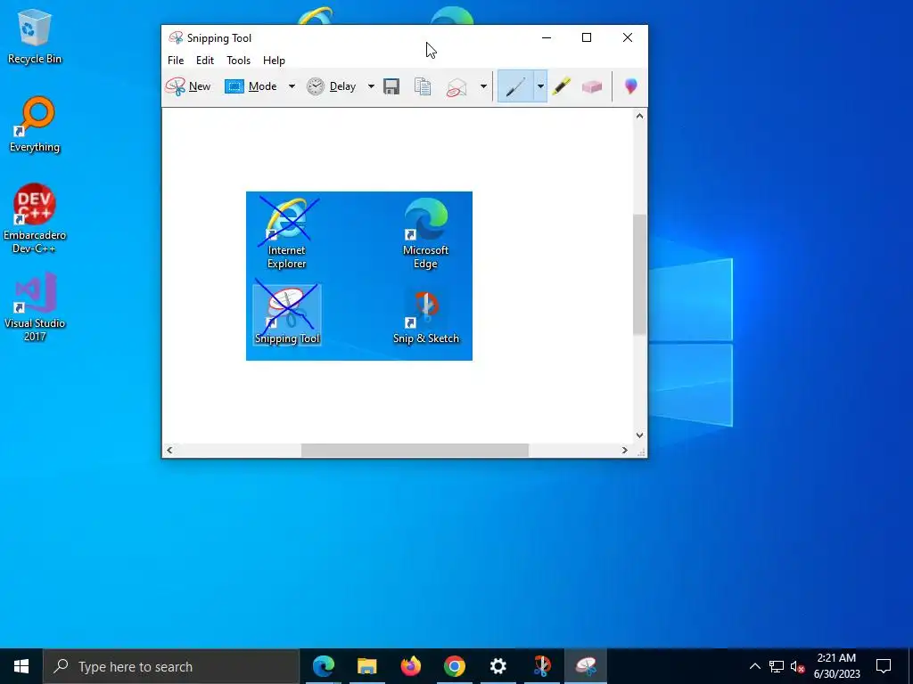The height and width of the screenshot is (684, 913).
Task: Open the clock showing 2:21 AM
Action: [836, 666]
